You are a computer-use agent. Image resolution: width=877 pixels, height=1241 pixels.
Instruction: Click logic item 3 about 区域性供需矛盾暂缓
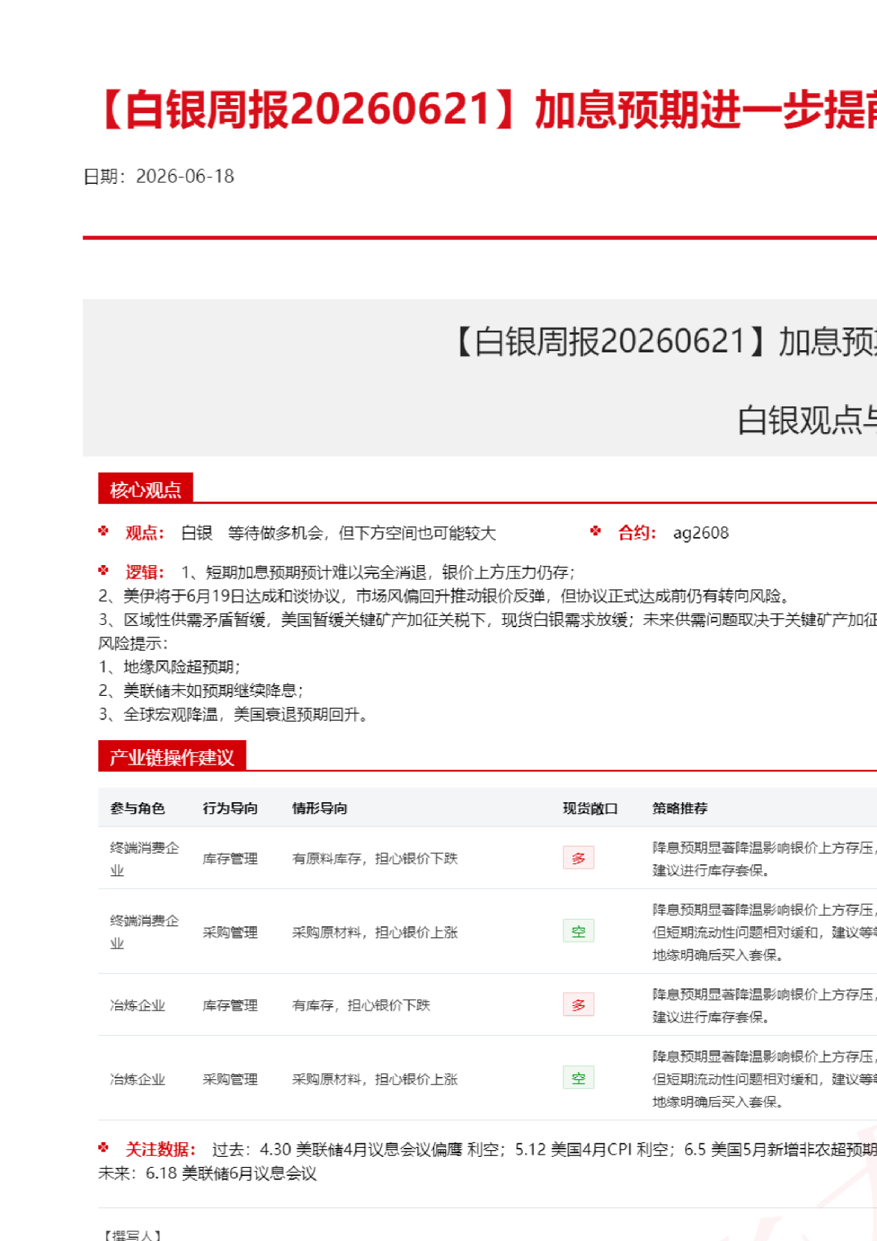(487, 619)
